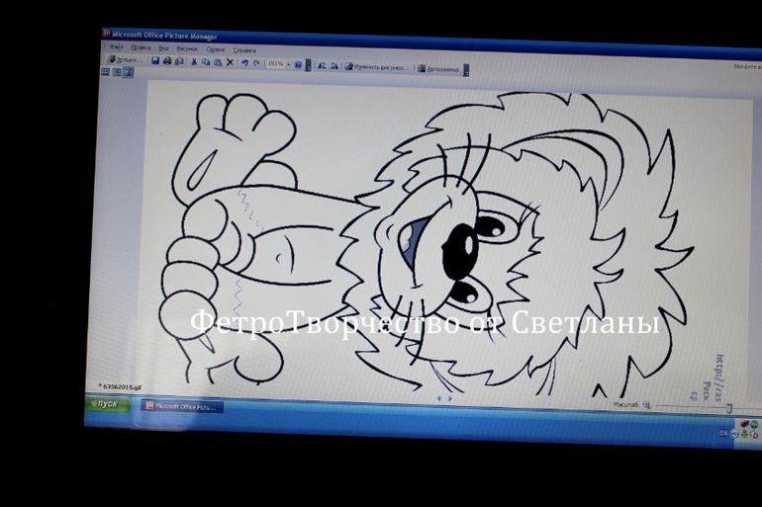The height and width of the screenshot is (507, 762).
Task: Switch to Thumbnail view
Action: [x=106, y=72]
